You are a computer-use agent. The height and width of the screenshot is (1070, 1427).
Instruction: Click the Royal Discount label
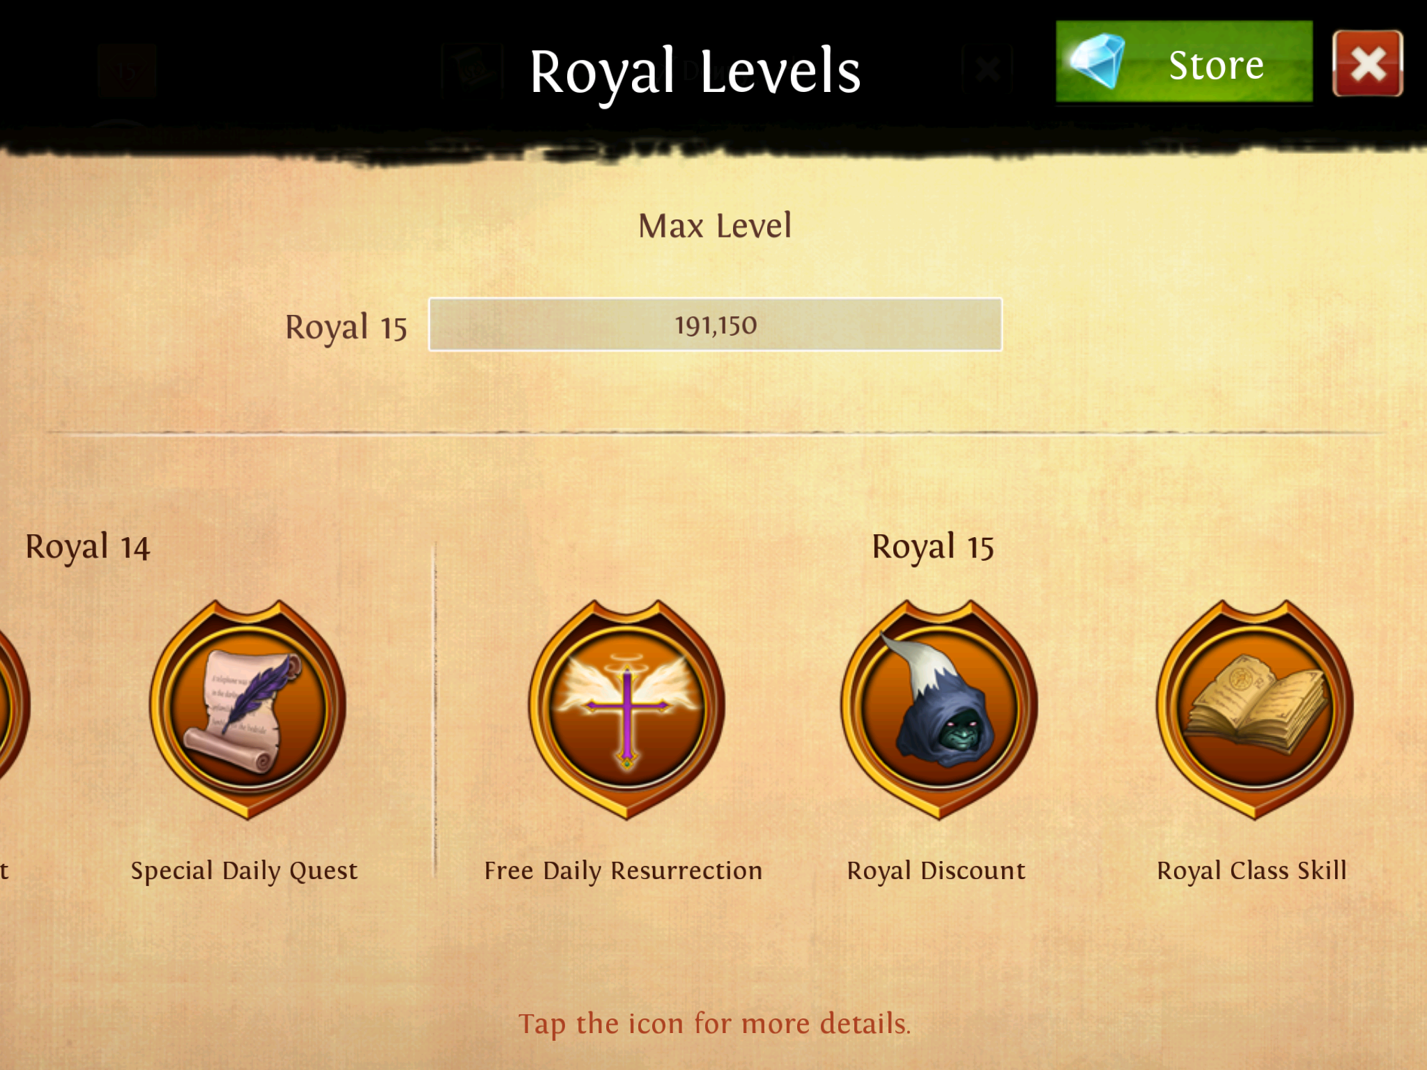936,871
